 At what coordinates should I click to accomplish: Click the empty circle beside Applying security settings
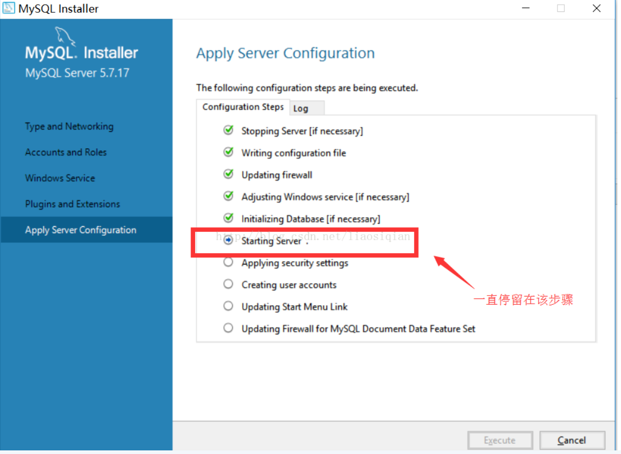228,262
